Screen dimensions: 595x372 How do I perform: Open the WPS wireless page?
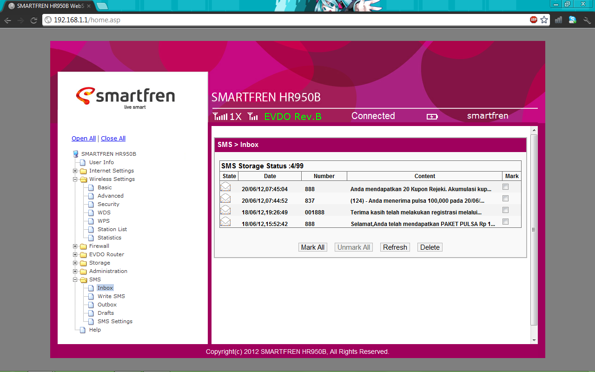click(x=104, y=221)
